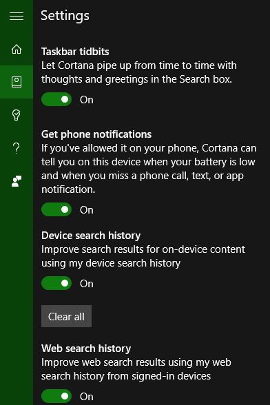Image resolution: width=270 pixels, height=405 pixels.
Task: Click the Web search history heading
Action: pos(86,349)
